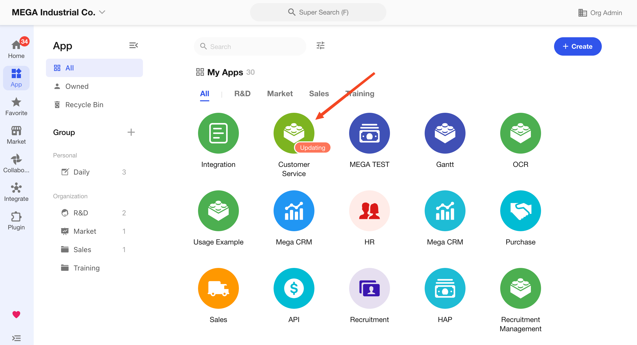Open the Integrate sidebar section
The width and height of the screenshot is (637, 345).
(16, 192)
